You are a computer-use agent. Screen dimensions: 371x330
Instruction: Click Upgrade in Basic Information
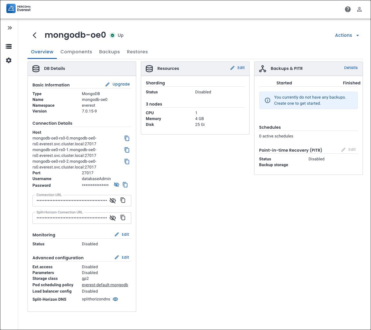point(118,84)
